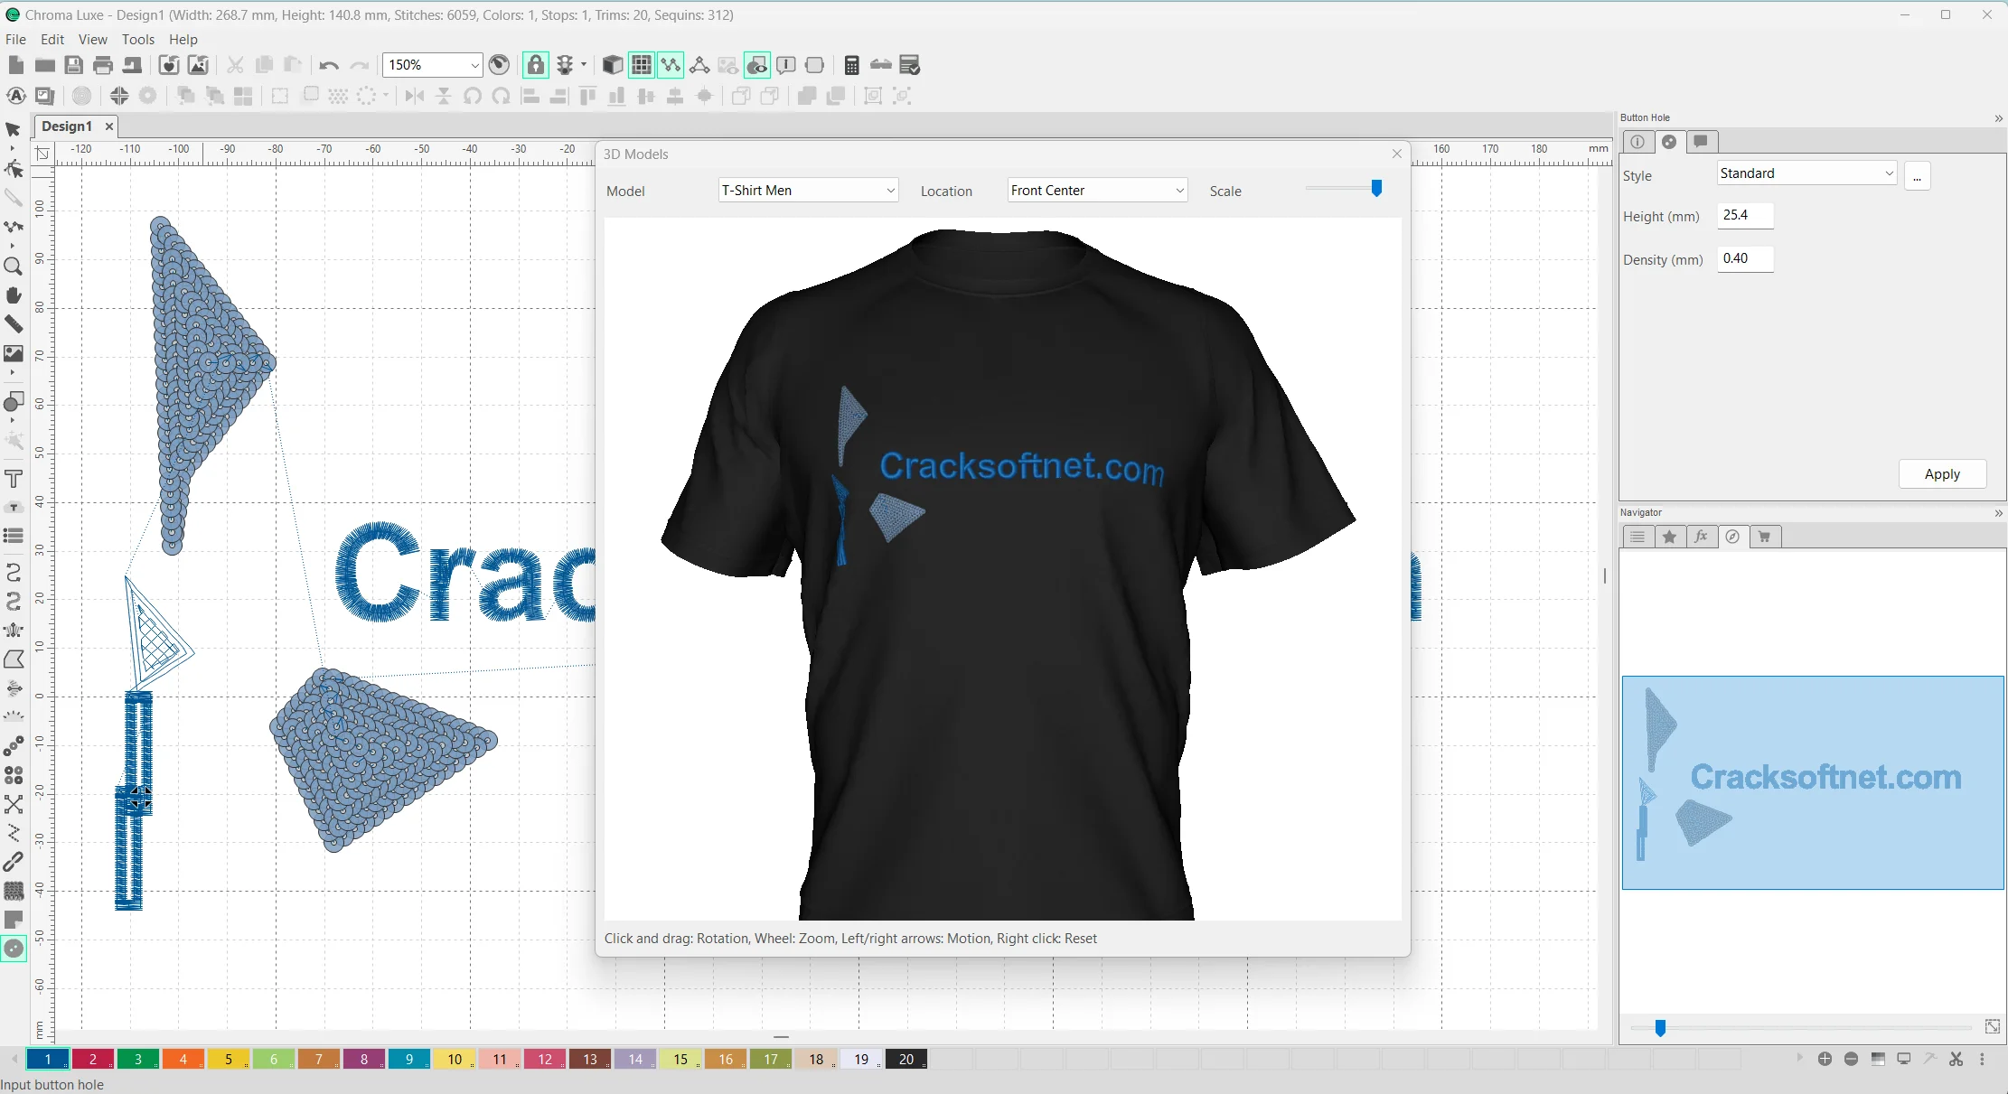Click the traffic light slow redraw icon

click(x=565, y=65)
